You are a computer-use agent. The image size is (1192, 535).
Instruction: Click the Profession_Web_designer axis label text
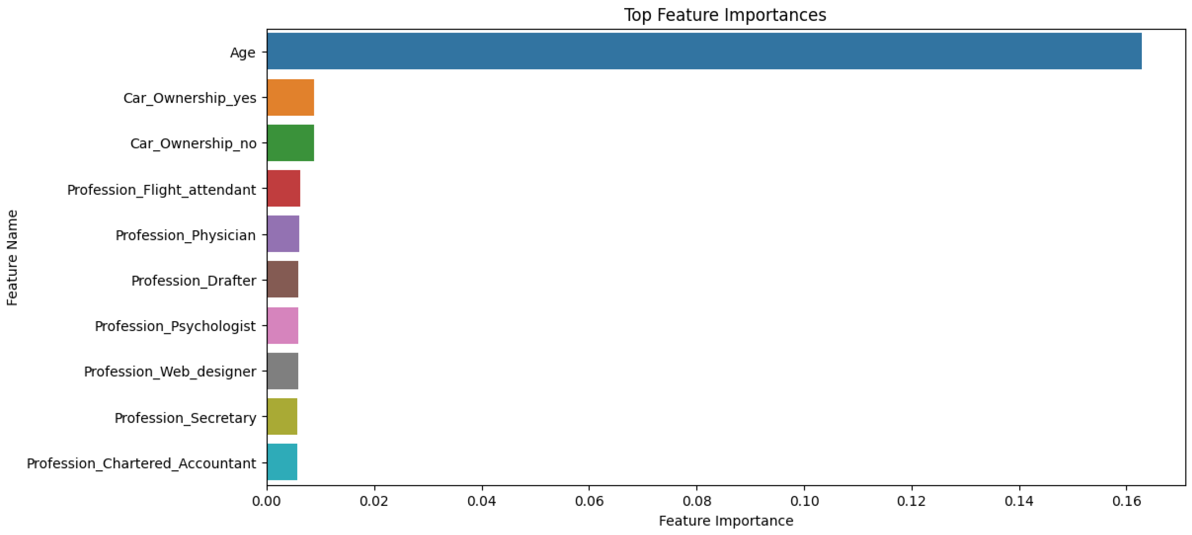pyautogui.click(x=170, y=372)
